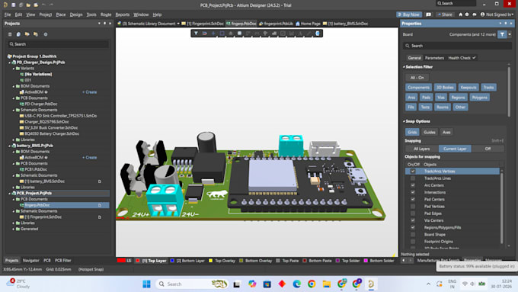Click the 3D Bodies selection filter button
This screenshot has width=518, height=292.
(445, 88)
